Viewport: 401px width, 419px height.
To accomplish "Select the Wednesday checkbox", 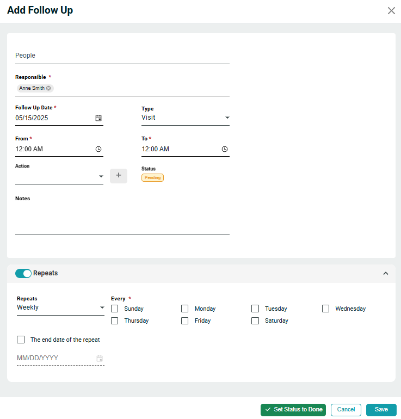I will (x=325, y=309).
